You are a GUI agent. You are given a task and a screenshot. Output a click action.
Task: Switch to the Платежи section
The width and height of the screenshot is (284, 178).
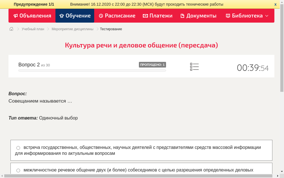tap(158, 16)
